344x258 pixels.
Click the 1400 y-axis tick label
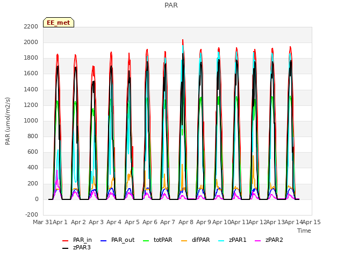point(31,90)
